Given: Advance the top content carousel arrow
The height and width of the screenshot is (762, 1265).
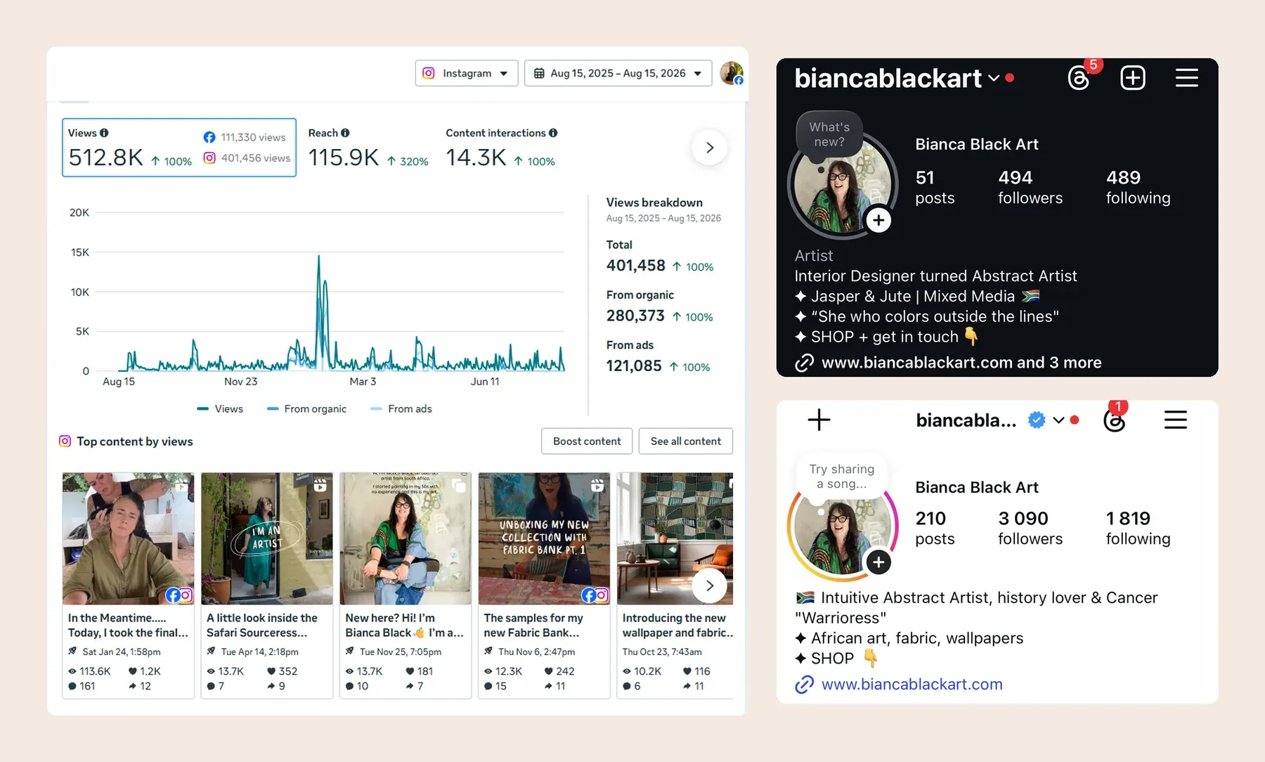Looking at the screenshot, I should (709, 586).
